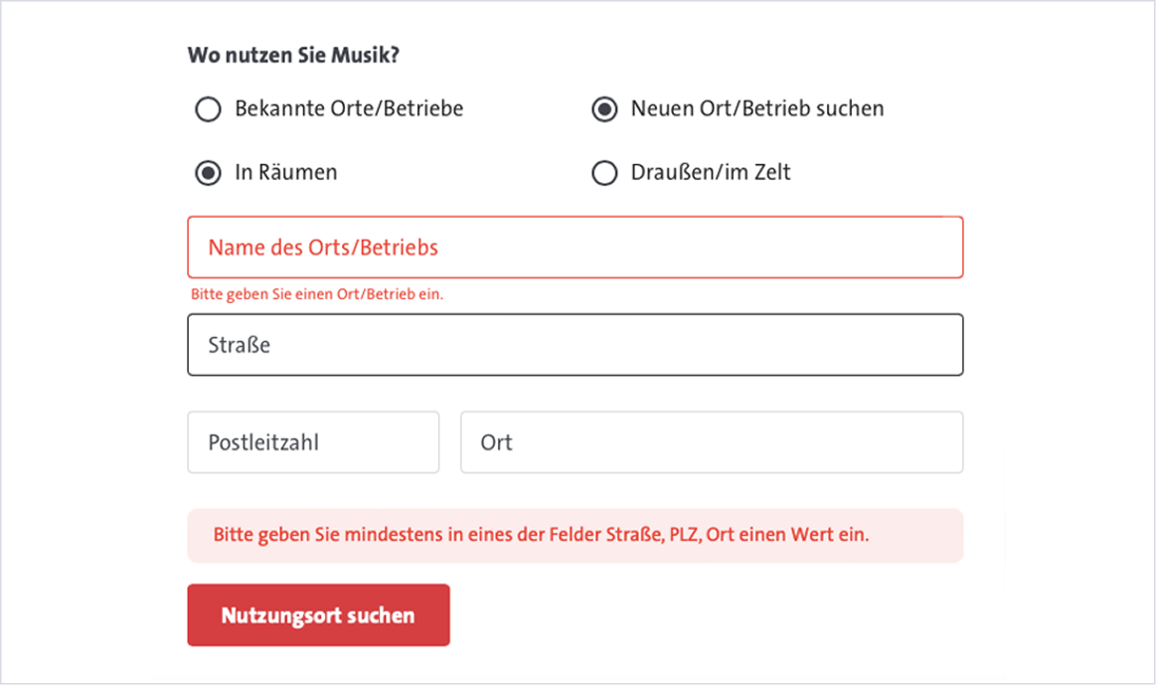
Task: Click the red-bordered name field placeholder text
Action: [321, 247]
